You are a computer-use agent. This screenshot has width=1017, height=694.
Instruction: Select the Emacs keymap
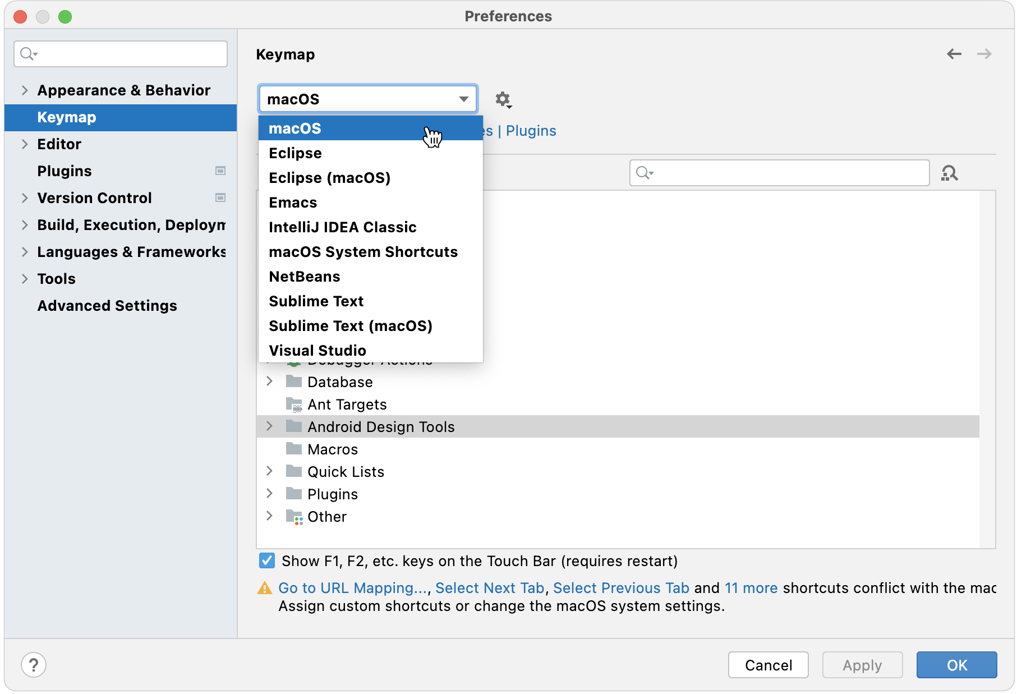click(x=293, y=202)
